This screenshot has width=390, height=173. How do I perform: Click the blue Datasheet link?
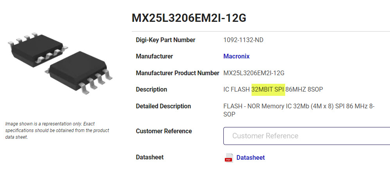250,157
